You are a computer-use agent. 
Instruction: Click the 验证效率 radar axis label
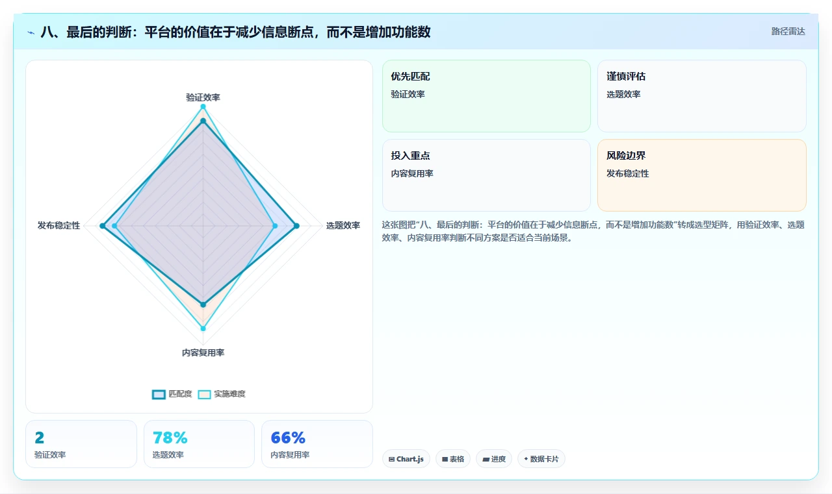pos(203,97)
